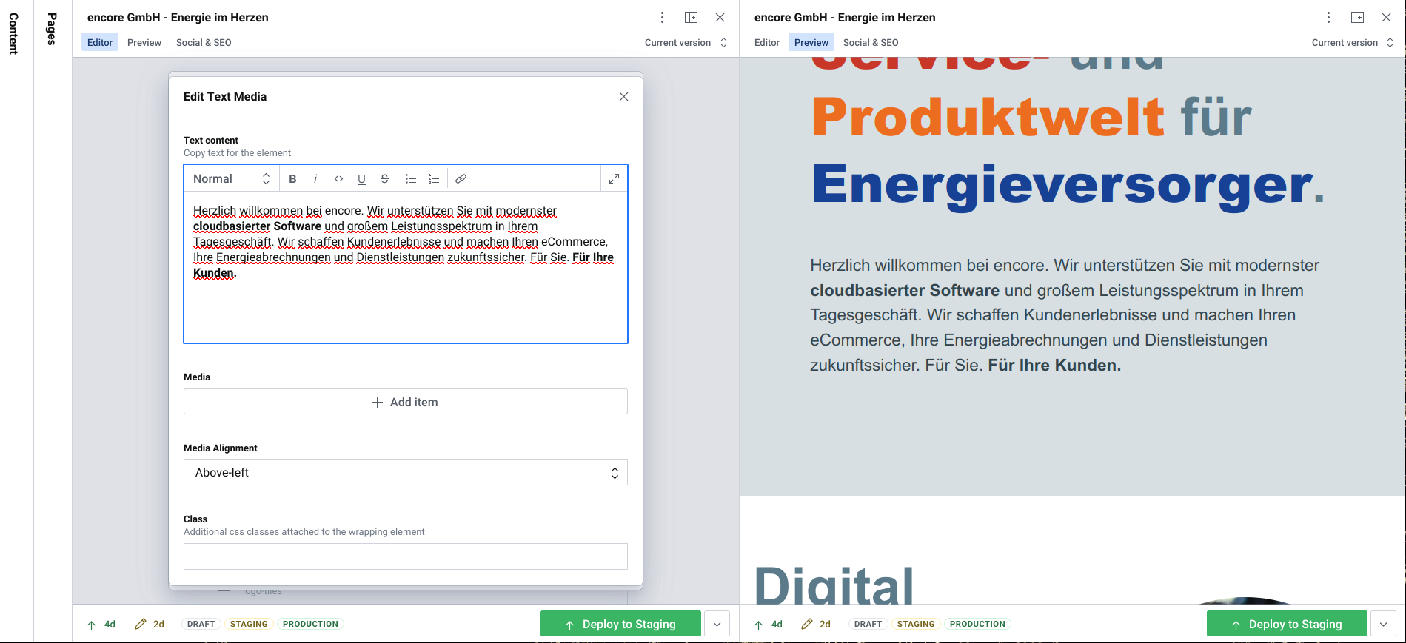Close the left document pane
Screen dimensions: 1406x643
point(720,17)
